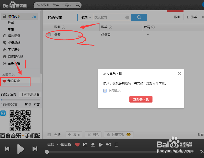Open sort dropdown on 专辑 column

(x=153, y=27)
